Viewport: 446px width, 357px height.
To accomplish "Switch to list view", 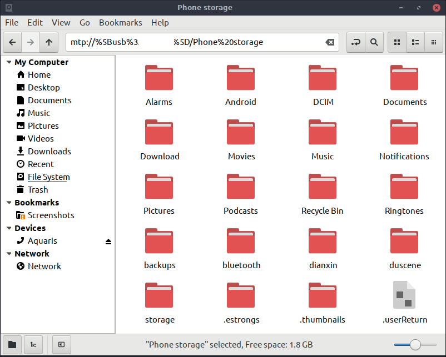I will 415,42.
